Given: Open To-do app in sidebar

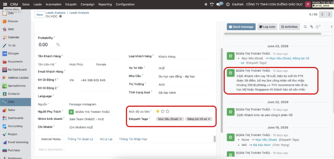Looking at the screenshot, I should 15,45.
